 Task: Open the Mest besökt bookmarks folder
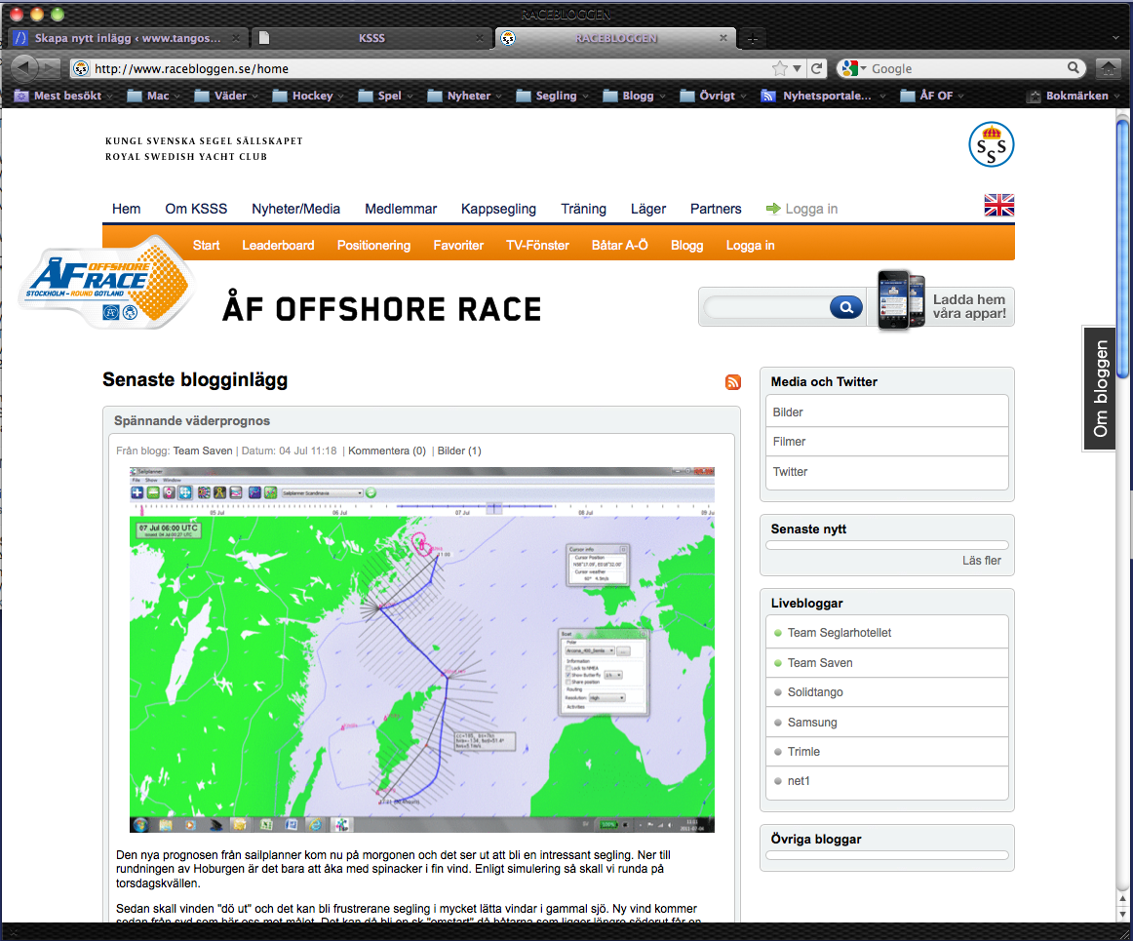[62, 96]
